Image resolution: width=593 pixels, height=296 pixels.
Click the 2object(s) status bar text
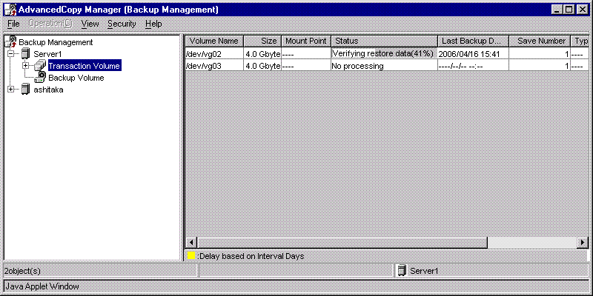tap(22, 271)
